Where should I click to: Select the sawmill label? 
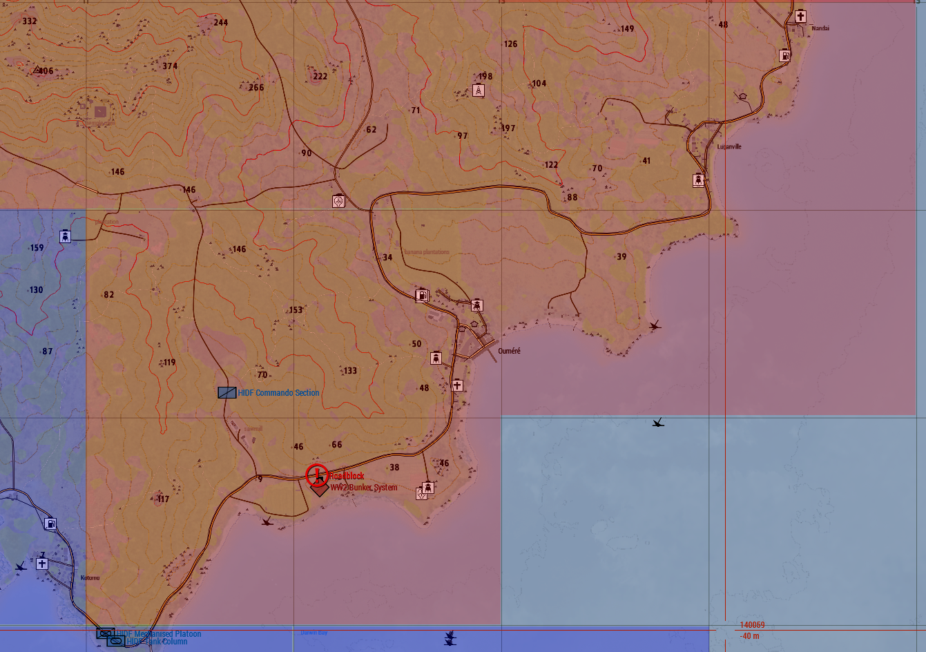pos(253,429)
